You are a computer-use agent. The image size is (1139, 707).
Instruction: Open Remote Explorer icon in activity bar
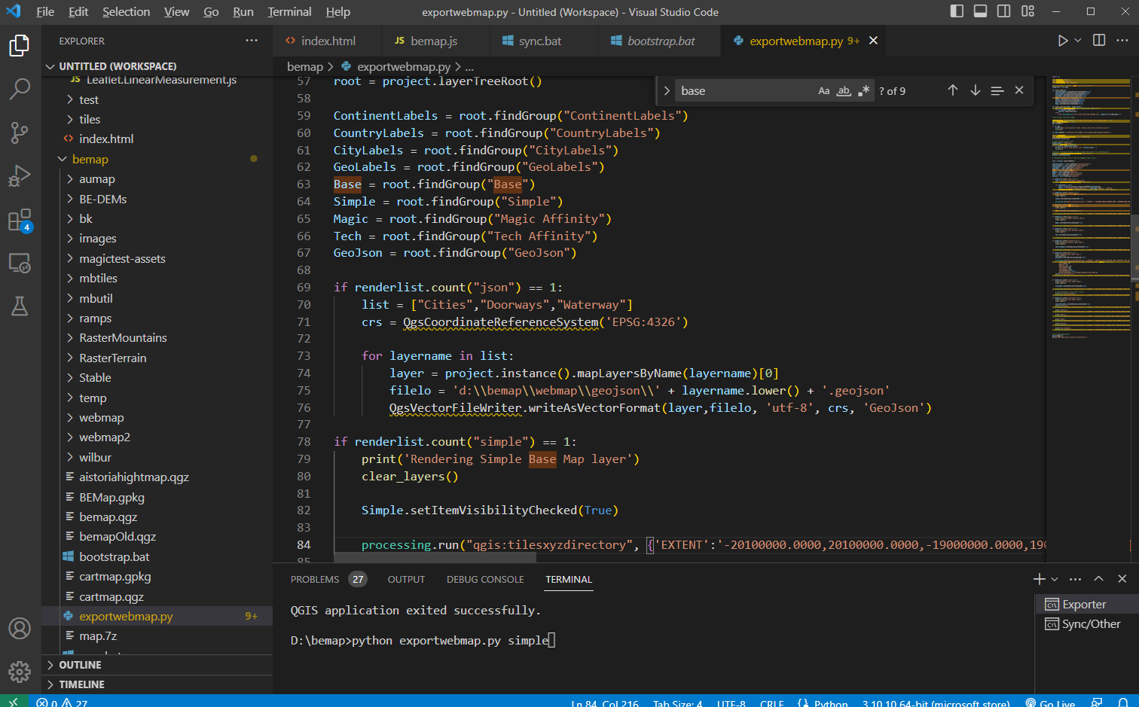pyautogui.click(x=20, y=263)
